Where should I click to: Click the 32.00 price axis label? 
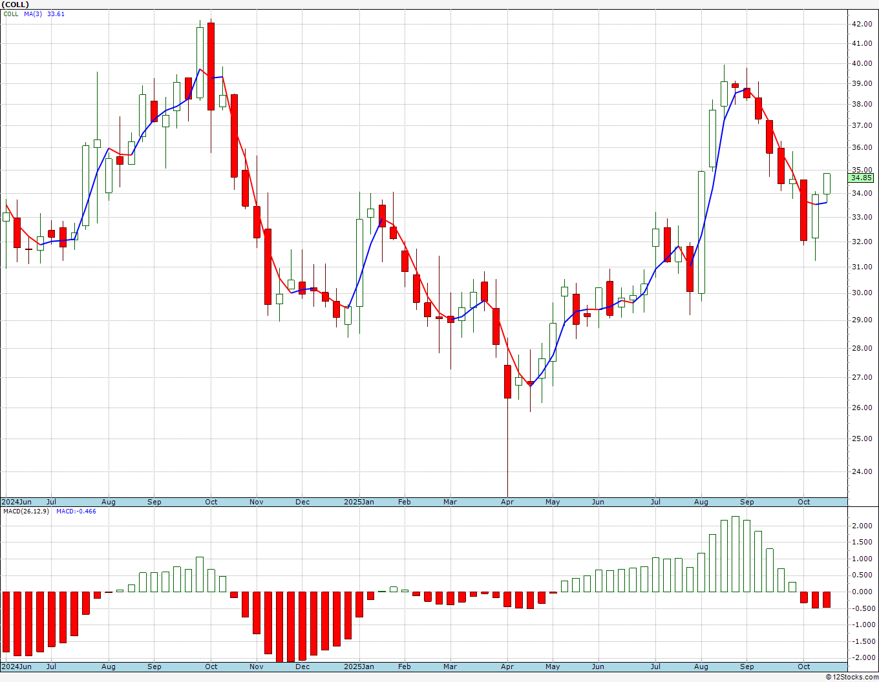coord(862,242)
